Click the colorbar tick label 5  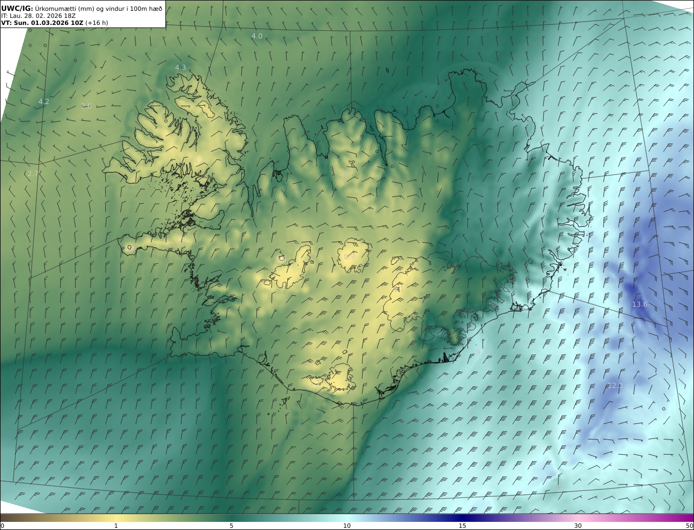tap(232, 526)
